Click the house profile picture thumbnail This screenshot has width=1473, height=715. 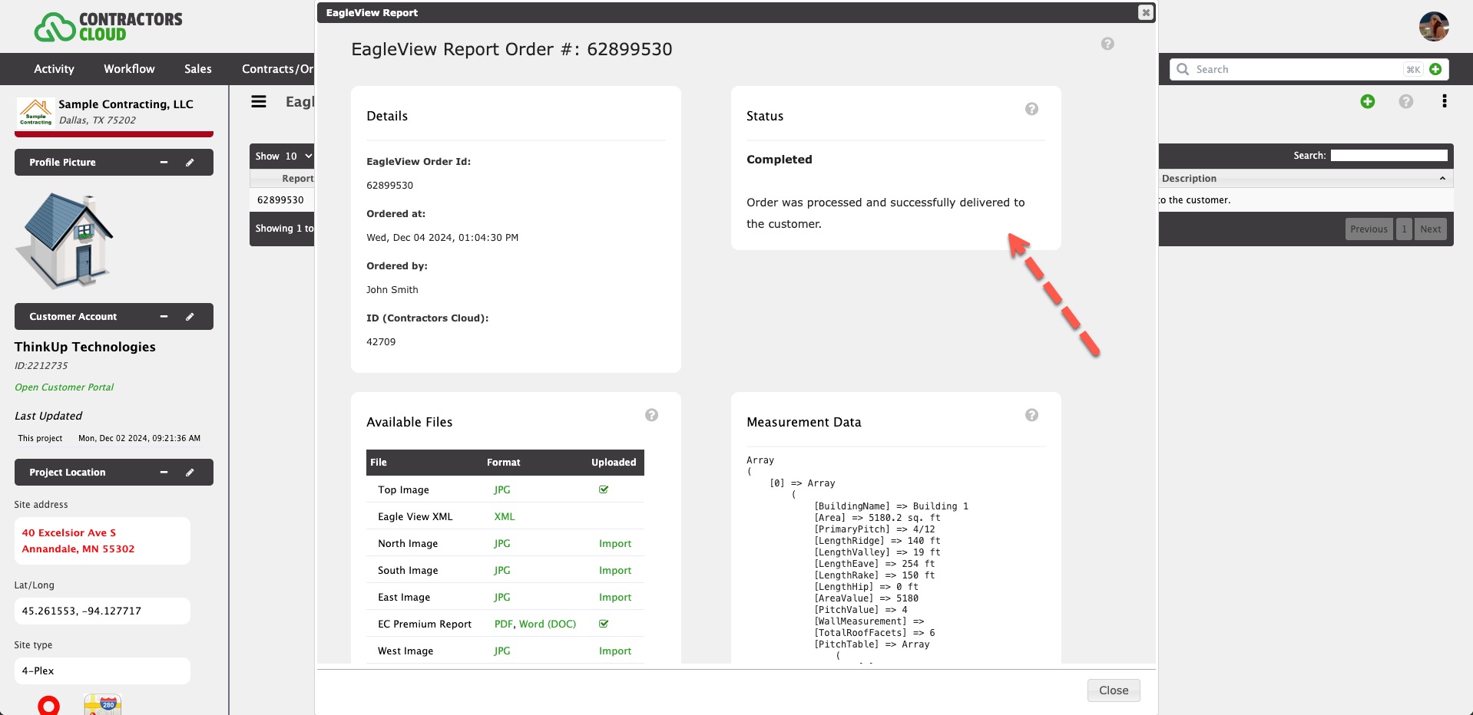(x=65, y=240)
